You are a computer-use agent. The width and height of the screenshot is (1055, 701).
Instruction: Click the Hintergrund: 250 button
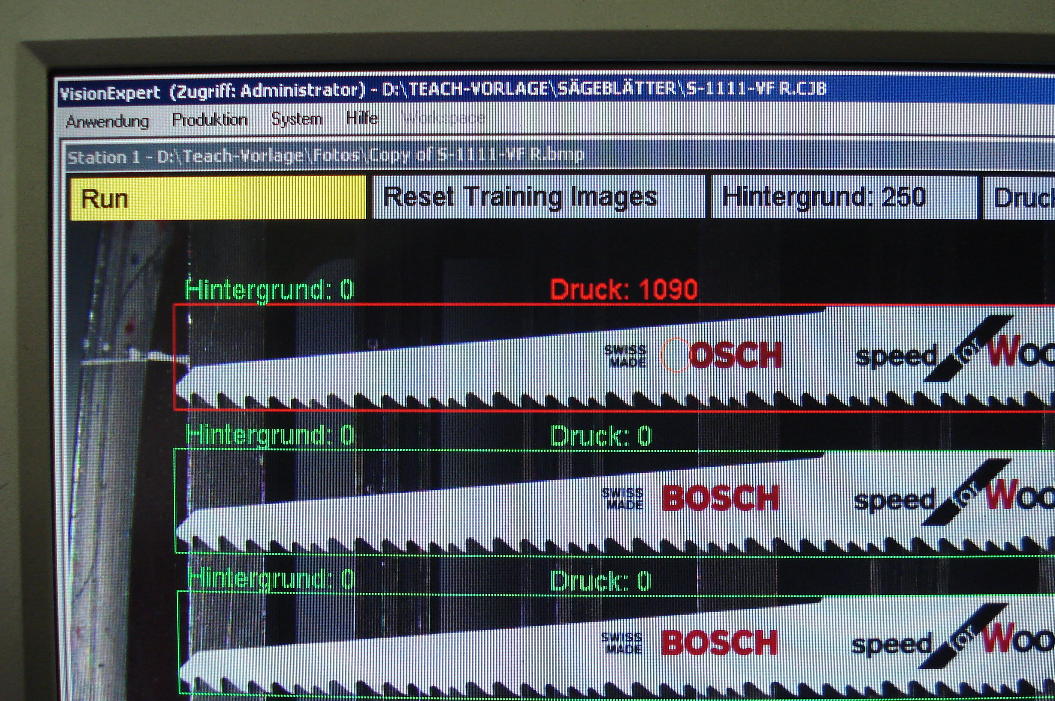point(844,197)
